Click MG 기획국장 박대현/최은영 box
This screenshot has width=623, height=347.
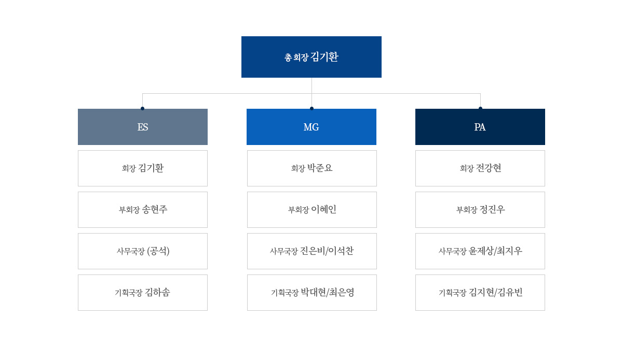click(312, 293)
